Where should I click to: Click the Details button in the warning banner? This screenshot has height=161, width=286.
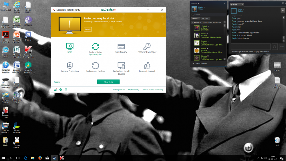[88, 29]
